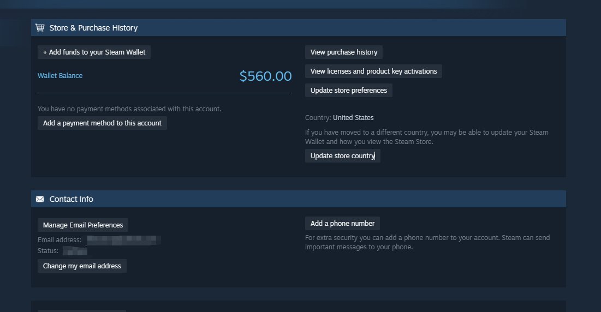The height and width of the screenshot is (312, 601).
Task: Click Change my email address
Action: coord(82,266)
